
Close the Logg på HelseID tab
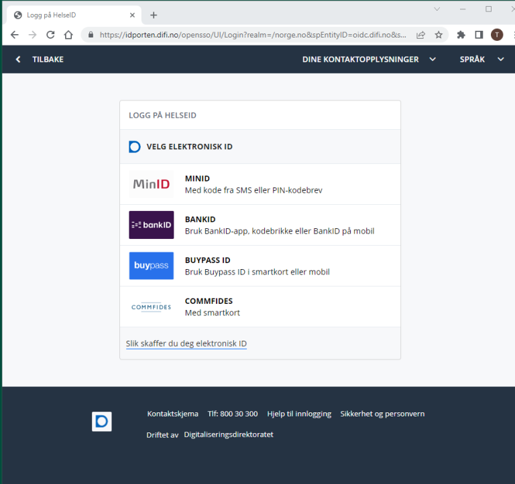click(x=132, y=15)
